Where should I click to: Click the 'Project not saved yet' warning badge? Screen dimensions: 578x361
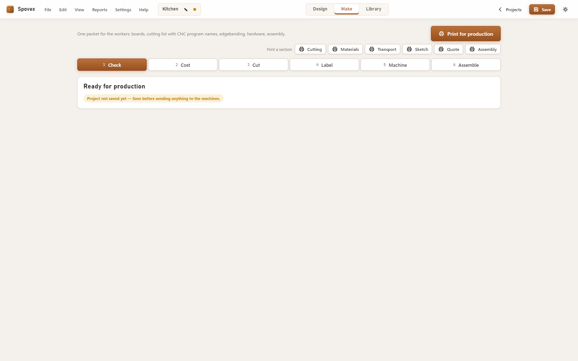tap(154, 99)
